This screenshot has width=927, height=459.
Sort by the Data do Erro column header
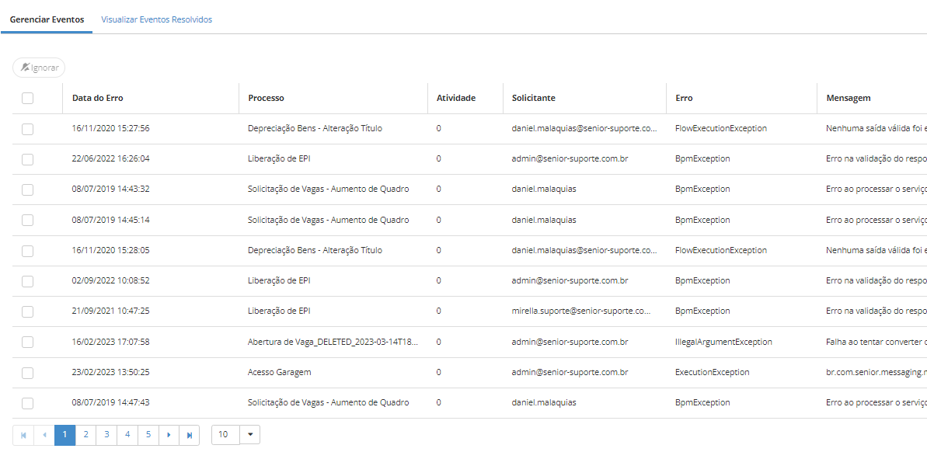98,98
